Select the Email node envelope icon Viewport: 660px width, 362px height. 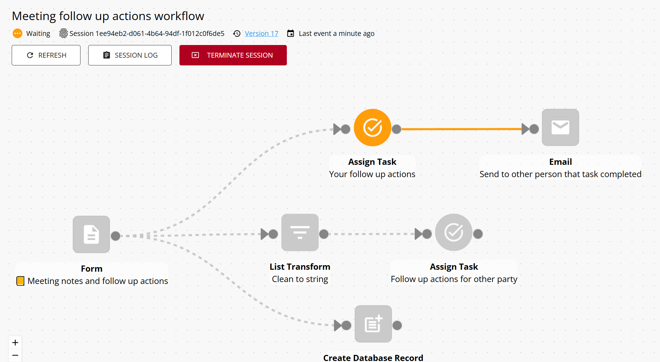pos(560,127)
